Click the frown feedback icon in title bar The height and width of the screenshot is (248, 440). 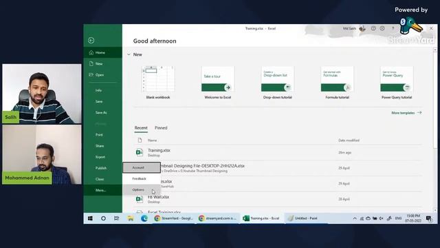pos(382,28)
